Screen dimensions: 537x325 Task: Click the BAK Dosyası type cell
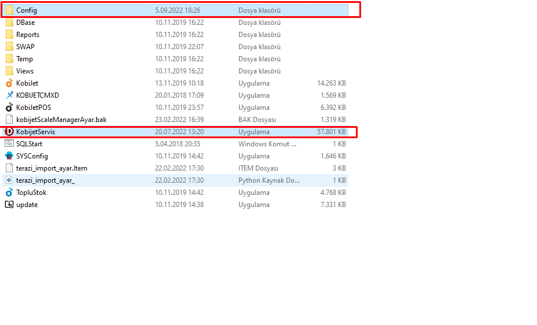click(x=257, y=120)
